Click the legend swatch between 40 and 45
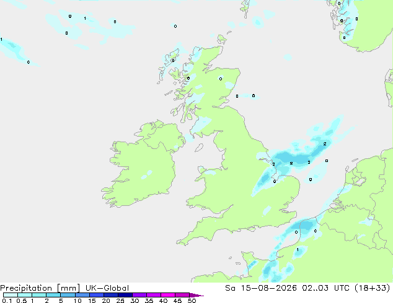The width and height of the screenshot is (393, 303). click(x=168, y=295)
